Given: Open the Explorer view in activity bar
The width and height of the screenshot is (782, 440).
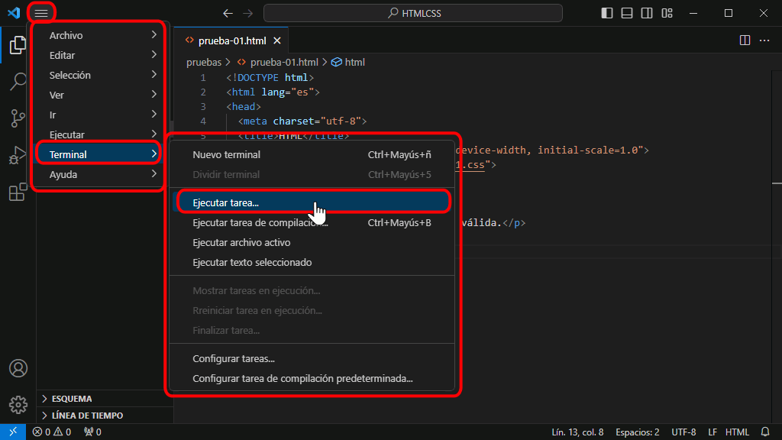Looking at the screenshot, I should (18, 46).
